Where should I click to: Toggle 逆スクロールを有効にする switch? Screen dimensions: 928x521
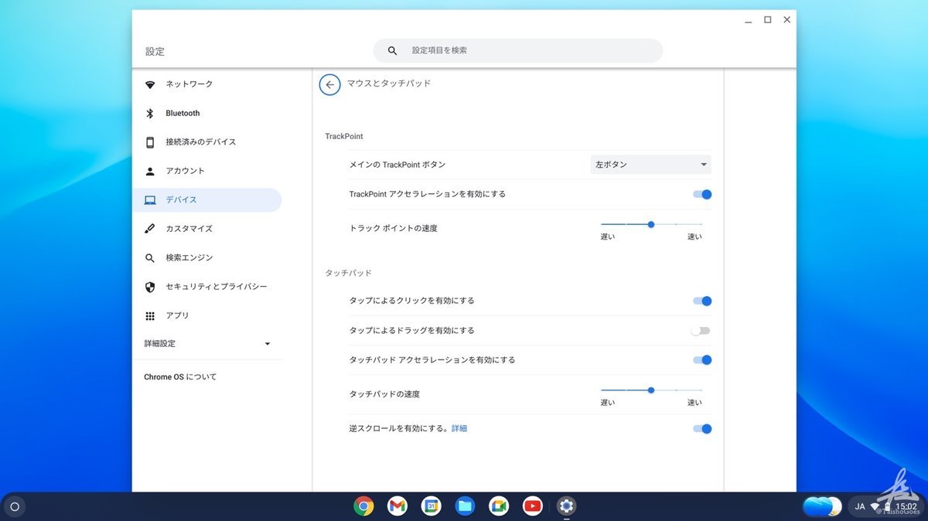702,429
